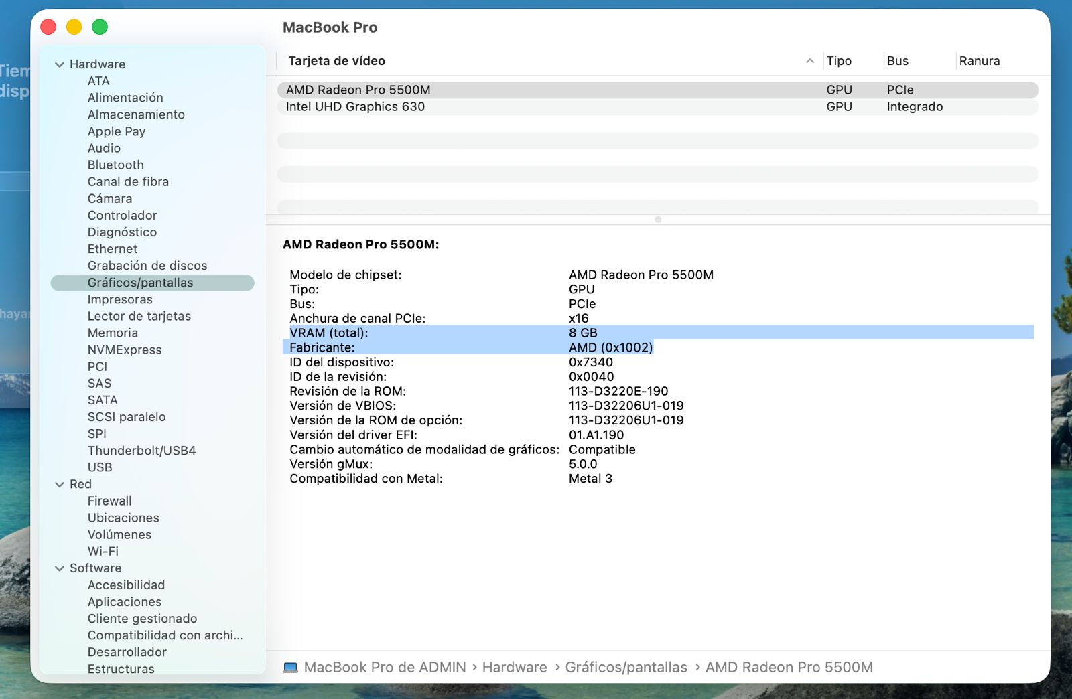1072x699 pixels.
Task: Click the sort arrow in Tarjeta de vídeo column
Action: [x=810, y=61]
